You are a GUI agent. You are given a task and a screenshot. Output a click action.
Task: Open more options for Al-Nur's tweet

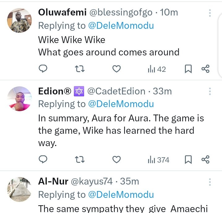coord(210,182)
